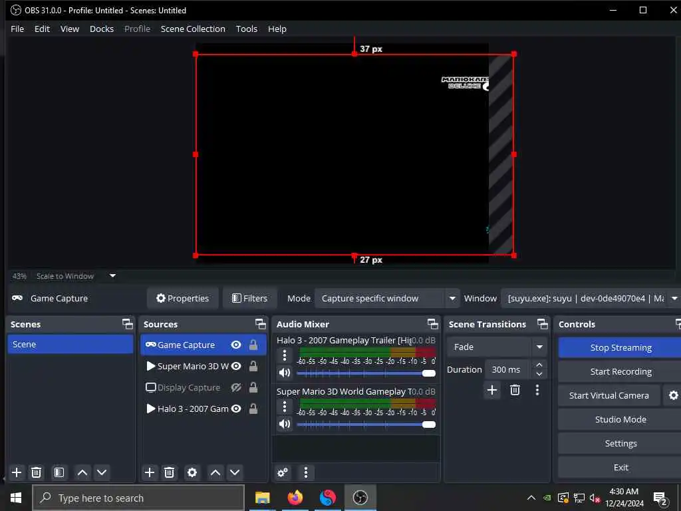Open Halo 3 audio track options dots

pos(285,355)
